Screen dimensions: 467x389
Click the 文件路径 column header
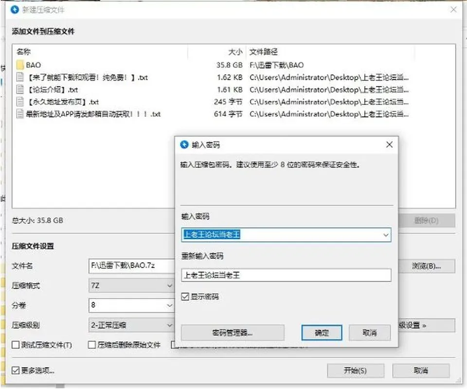click(263, 52)
